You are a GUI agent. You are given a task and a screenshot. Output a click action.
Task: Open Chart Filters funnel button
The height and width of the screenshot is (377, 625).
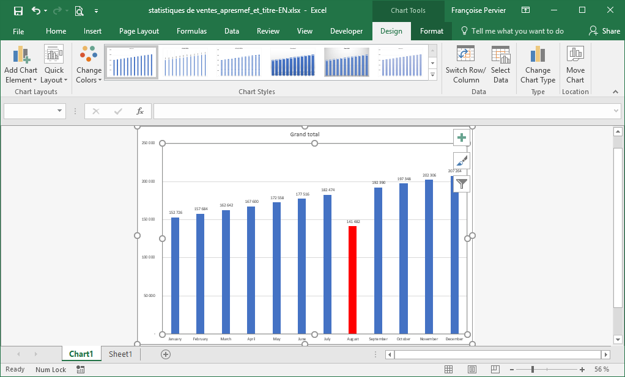[462, 183]
